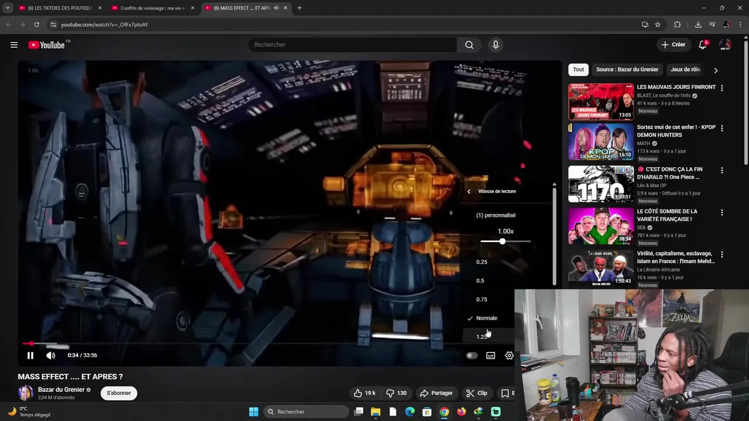The image size is (749, 421).
Task: Open more options for C'EST DONC ÇA LA FIN
Action: click(x=721, y=170)
